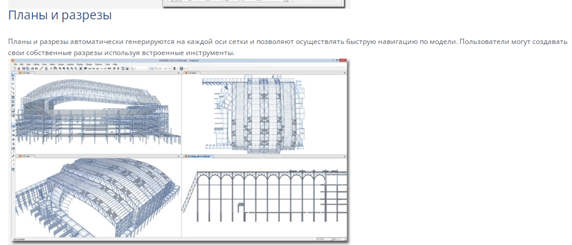Open the Analyze menu

tap(70, 64)
